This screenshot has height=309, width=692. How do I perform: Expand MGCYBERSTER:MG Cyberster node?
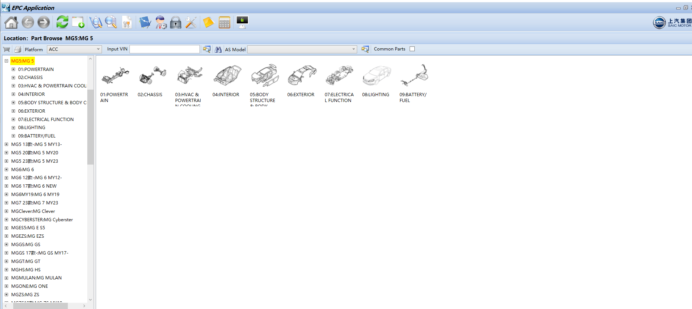7,220
